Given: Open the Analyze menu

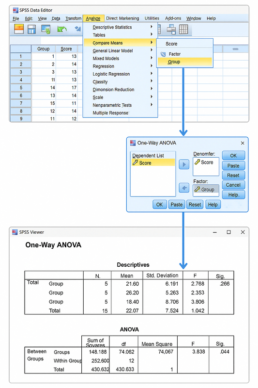Looking at the screenshot, I should [93, 18].
